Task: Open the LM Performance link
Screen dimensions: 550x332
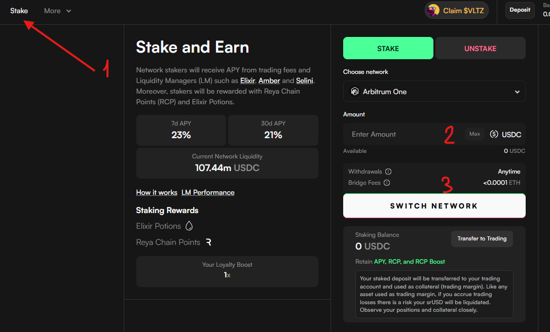Action: pyautogui.click(x=207, y=192)
